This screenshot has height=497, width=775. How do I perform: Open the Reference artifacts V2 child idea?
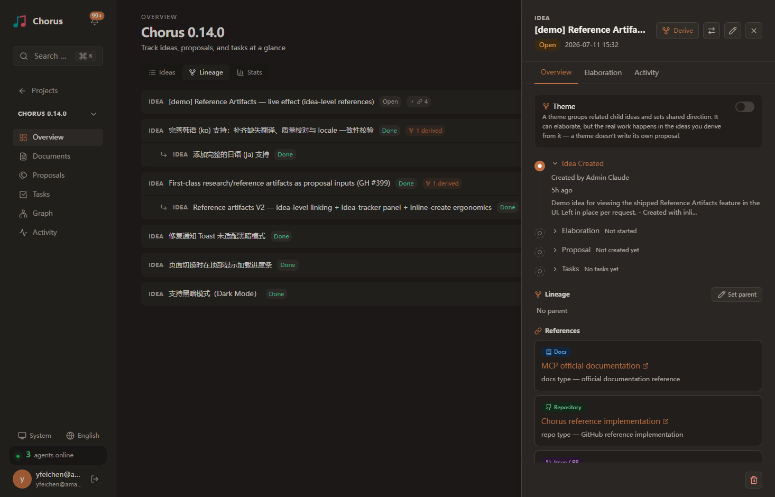click(x=331, y=207)
